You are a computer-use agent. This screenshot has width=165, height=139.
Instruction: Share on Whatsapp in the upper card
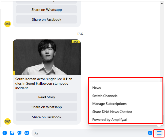(x=46, y=10)
